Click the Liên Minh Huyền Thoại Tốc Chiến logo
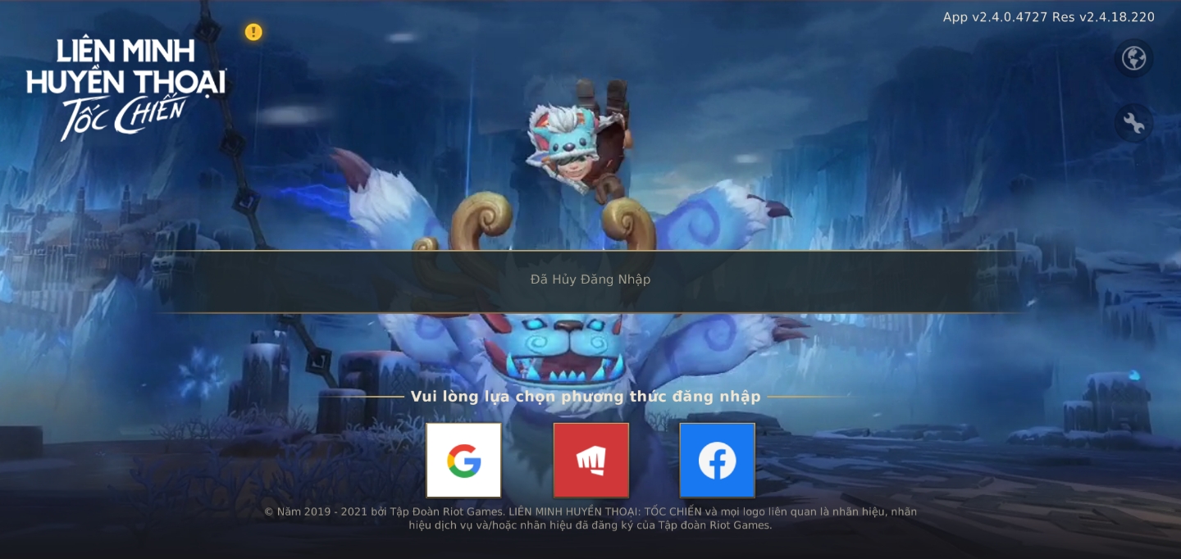This screenshot has height=559, width=1181. pos(126,88)
